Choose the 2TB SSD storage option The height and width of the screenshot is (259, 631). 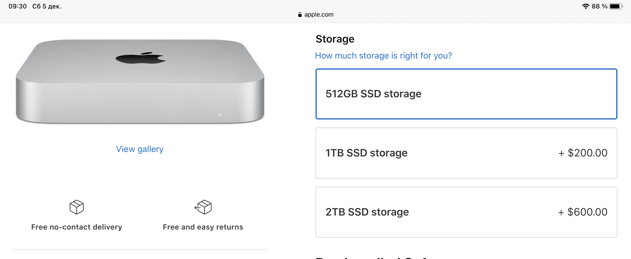coord(466,212)
